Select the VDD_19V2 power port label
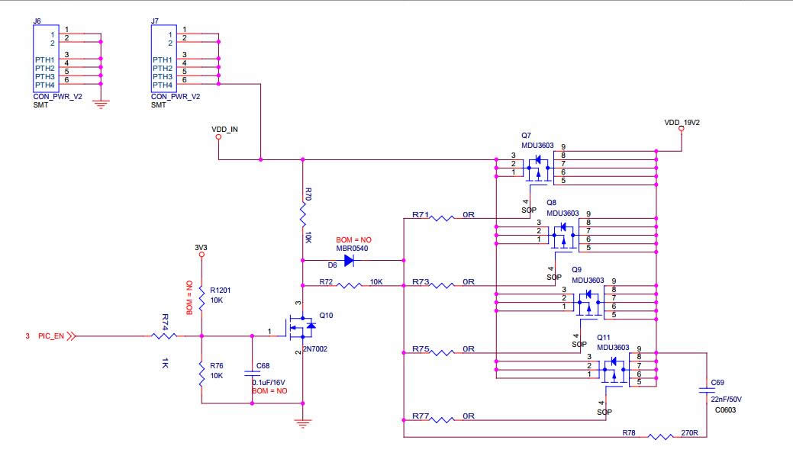The image size is (793, 472). click(682, 122)
